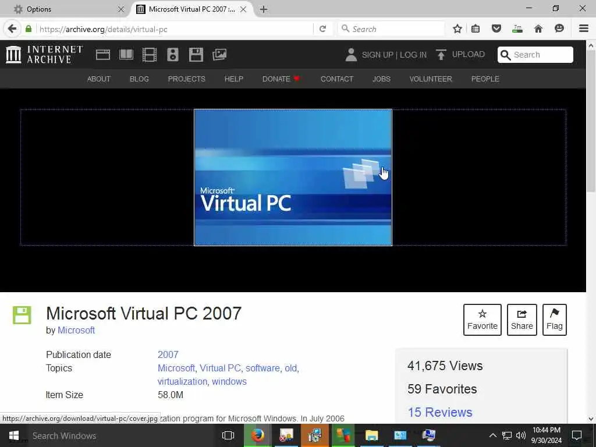Open File Explorer from the taskbar
The image size is (596, 447).
pos(372,435)
